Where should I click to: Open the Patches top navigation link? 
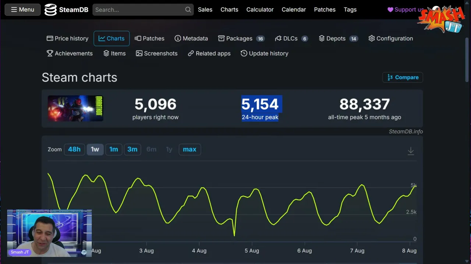[x=325, y=10]
